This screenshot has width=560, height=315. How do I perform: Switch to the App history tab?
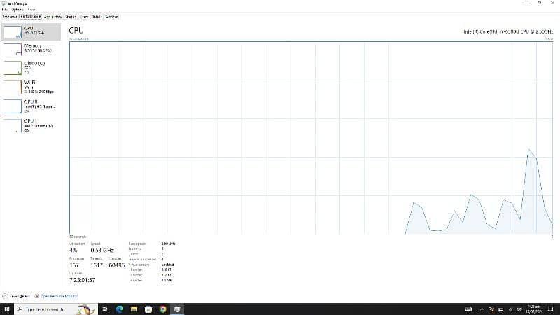tap(52, 16)
